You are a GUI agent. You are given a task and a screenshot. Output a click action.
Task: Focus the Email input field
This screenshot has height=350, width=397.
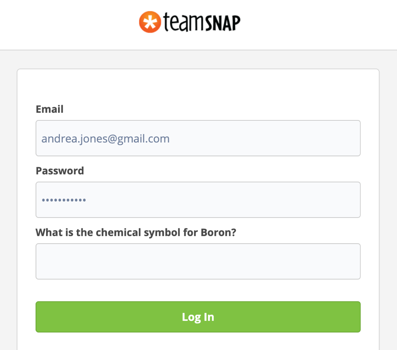pyautogui.click(x=198, y=138)
